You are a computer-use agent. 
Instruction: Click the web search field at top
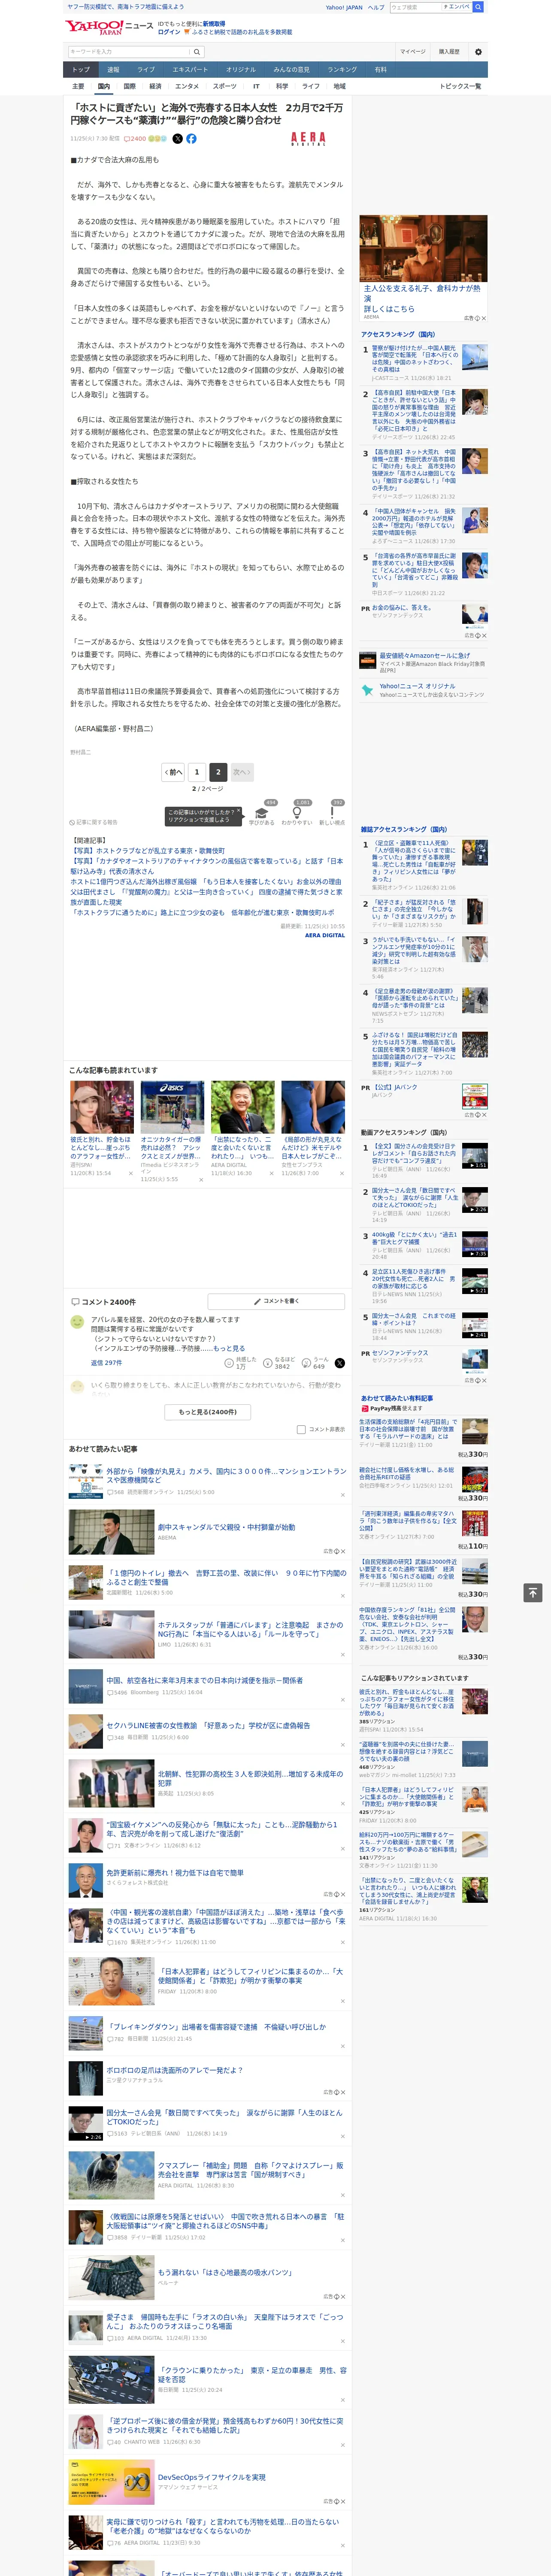(416, 7)
